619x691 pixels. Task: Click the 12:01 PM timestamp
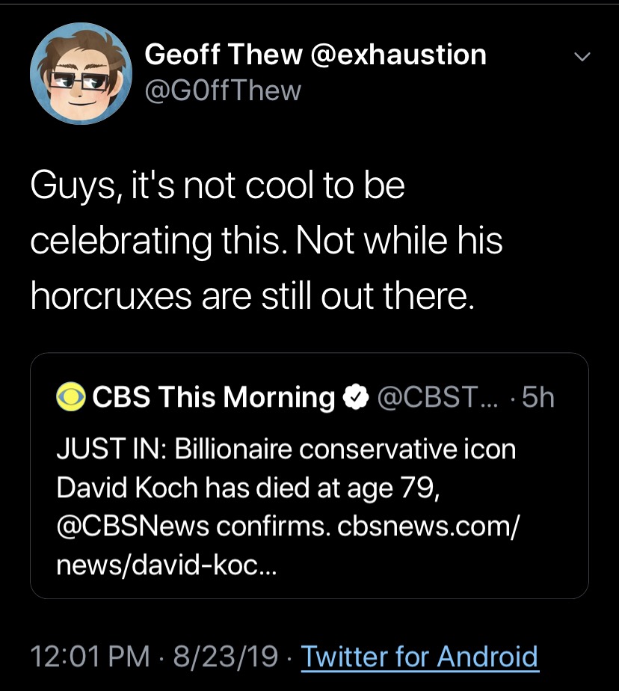pos(90,656)
